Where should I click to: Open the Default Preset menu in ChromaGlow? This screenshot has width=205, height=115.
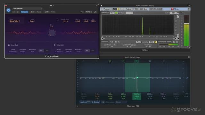coord(27,9)
